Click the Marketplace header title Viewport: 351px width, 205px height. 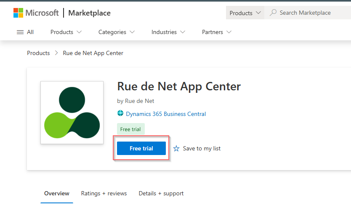tap(89, 13)
